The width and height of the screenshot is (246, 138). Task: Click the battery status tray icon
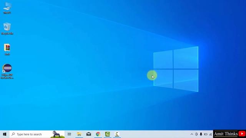(206, 134)
